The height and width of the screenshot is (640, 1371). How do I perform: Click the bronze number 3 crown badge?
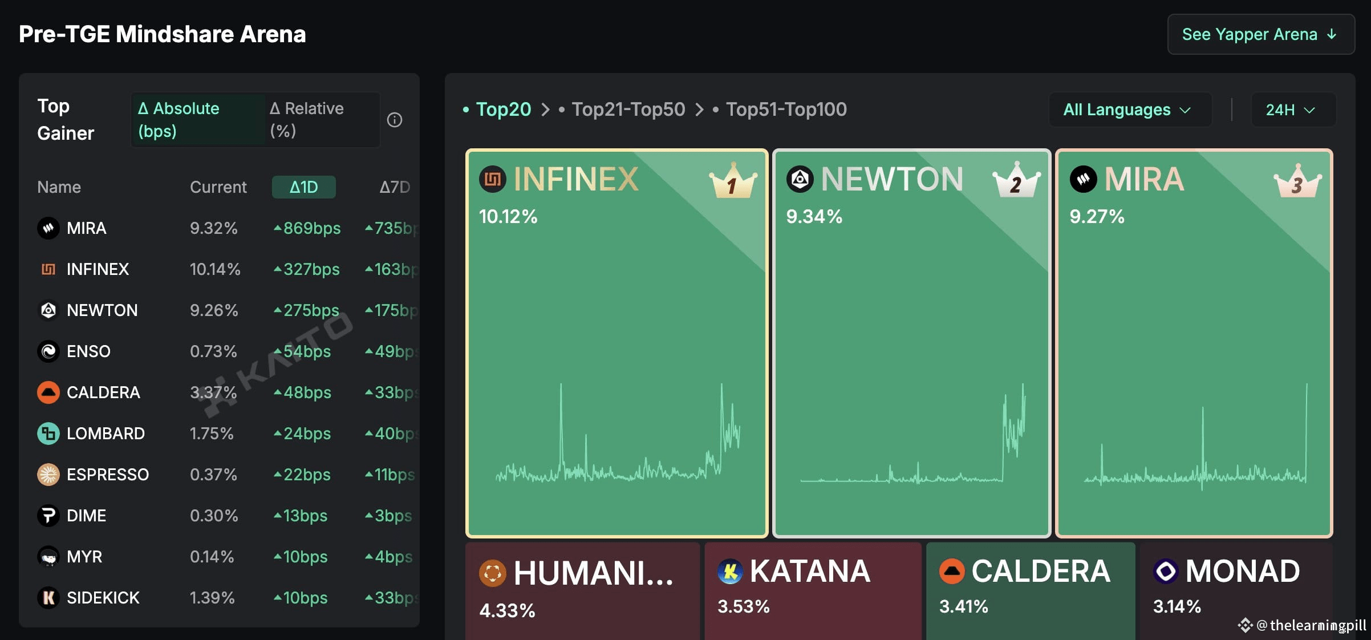pyautogui.click(x=1297, y=180)
